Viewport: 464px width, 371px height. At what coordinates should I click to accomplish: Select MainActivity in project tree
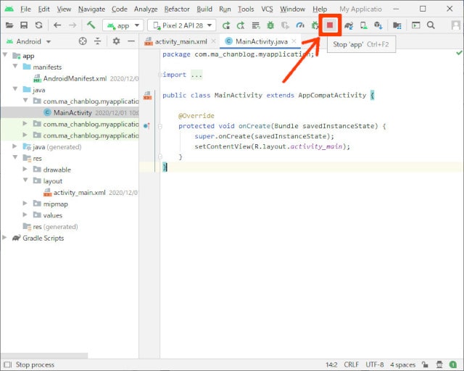click(x=72, y=113)
